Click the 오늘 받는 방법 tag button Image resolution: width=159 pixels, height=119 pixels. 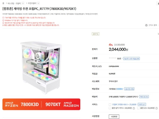pos(129,89)
